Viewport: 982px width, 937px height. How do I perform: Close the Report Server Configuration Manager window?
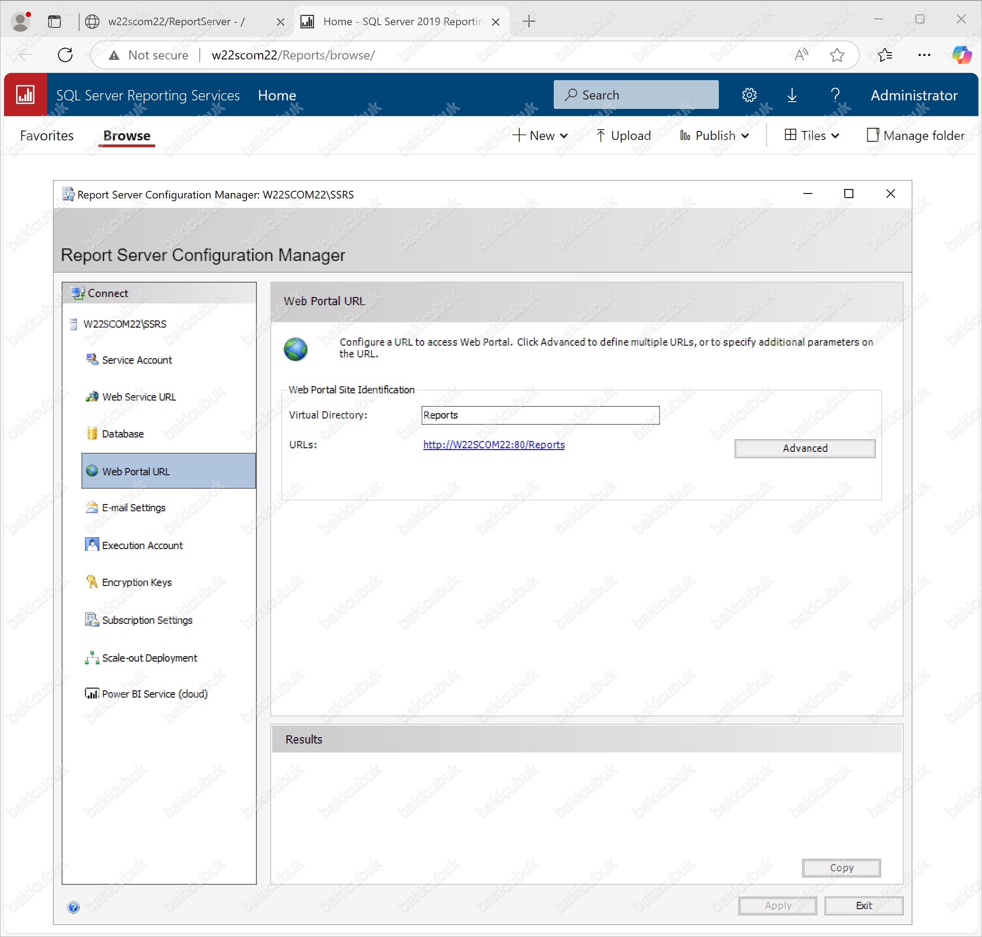(x=890, y=194)
